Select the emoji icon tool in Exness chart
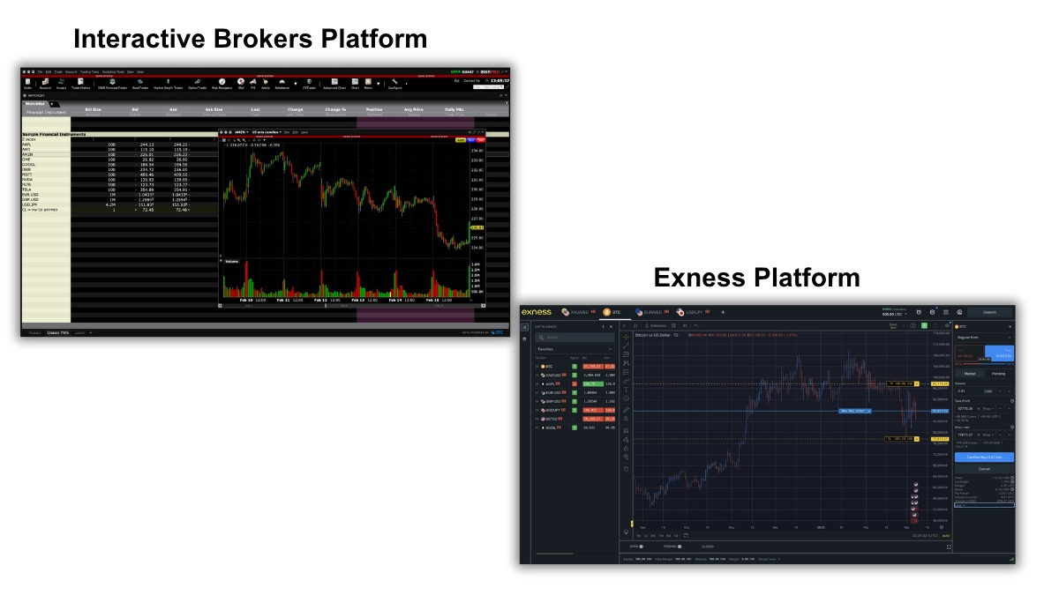Image resolution: width=1059 pixels, height=595 pixels. click(x=626, y=398)
